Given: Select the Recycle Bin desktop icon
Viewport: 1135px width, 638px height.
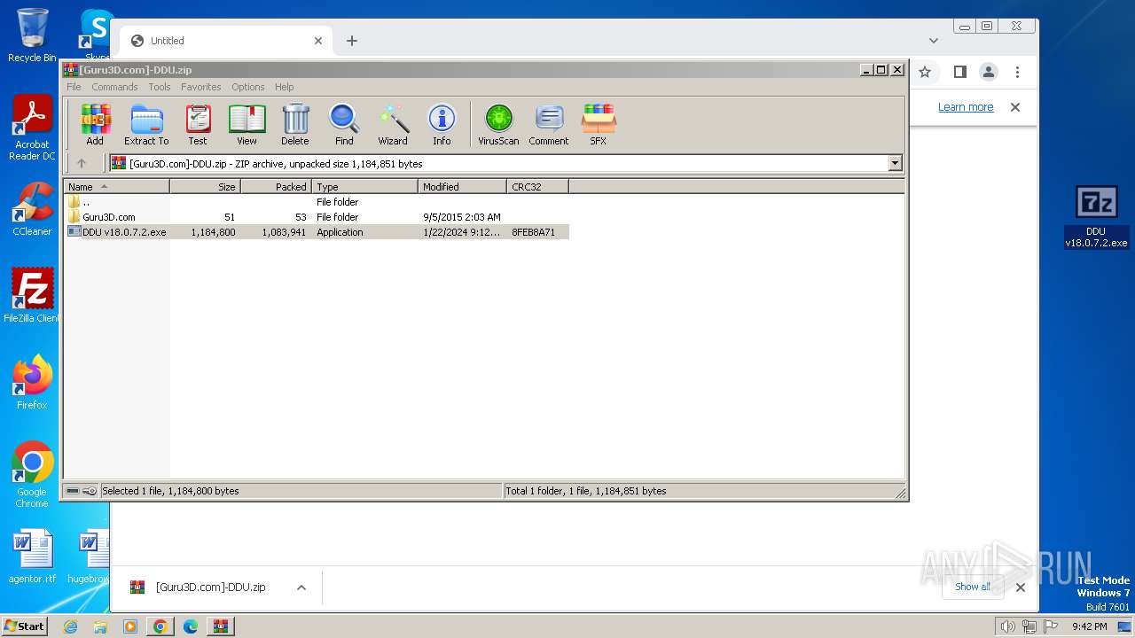Looking at the screenshot, I should pyautogui.click(x=32, y=35).
